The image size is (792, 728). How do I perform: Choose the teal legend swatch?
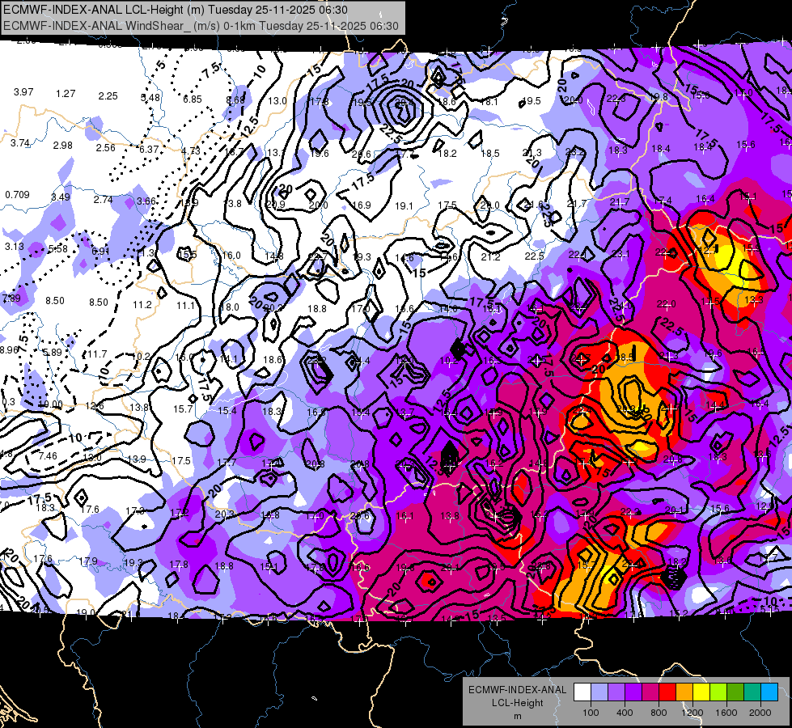(752, 692)
